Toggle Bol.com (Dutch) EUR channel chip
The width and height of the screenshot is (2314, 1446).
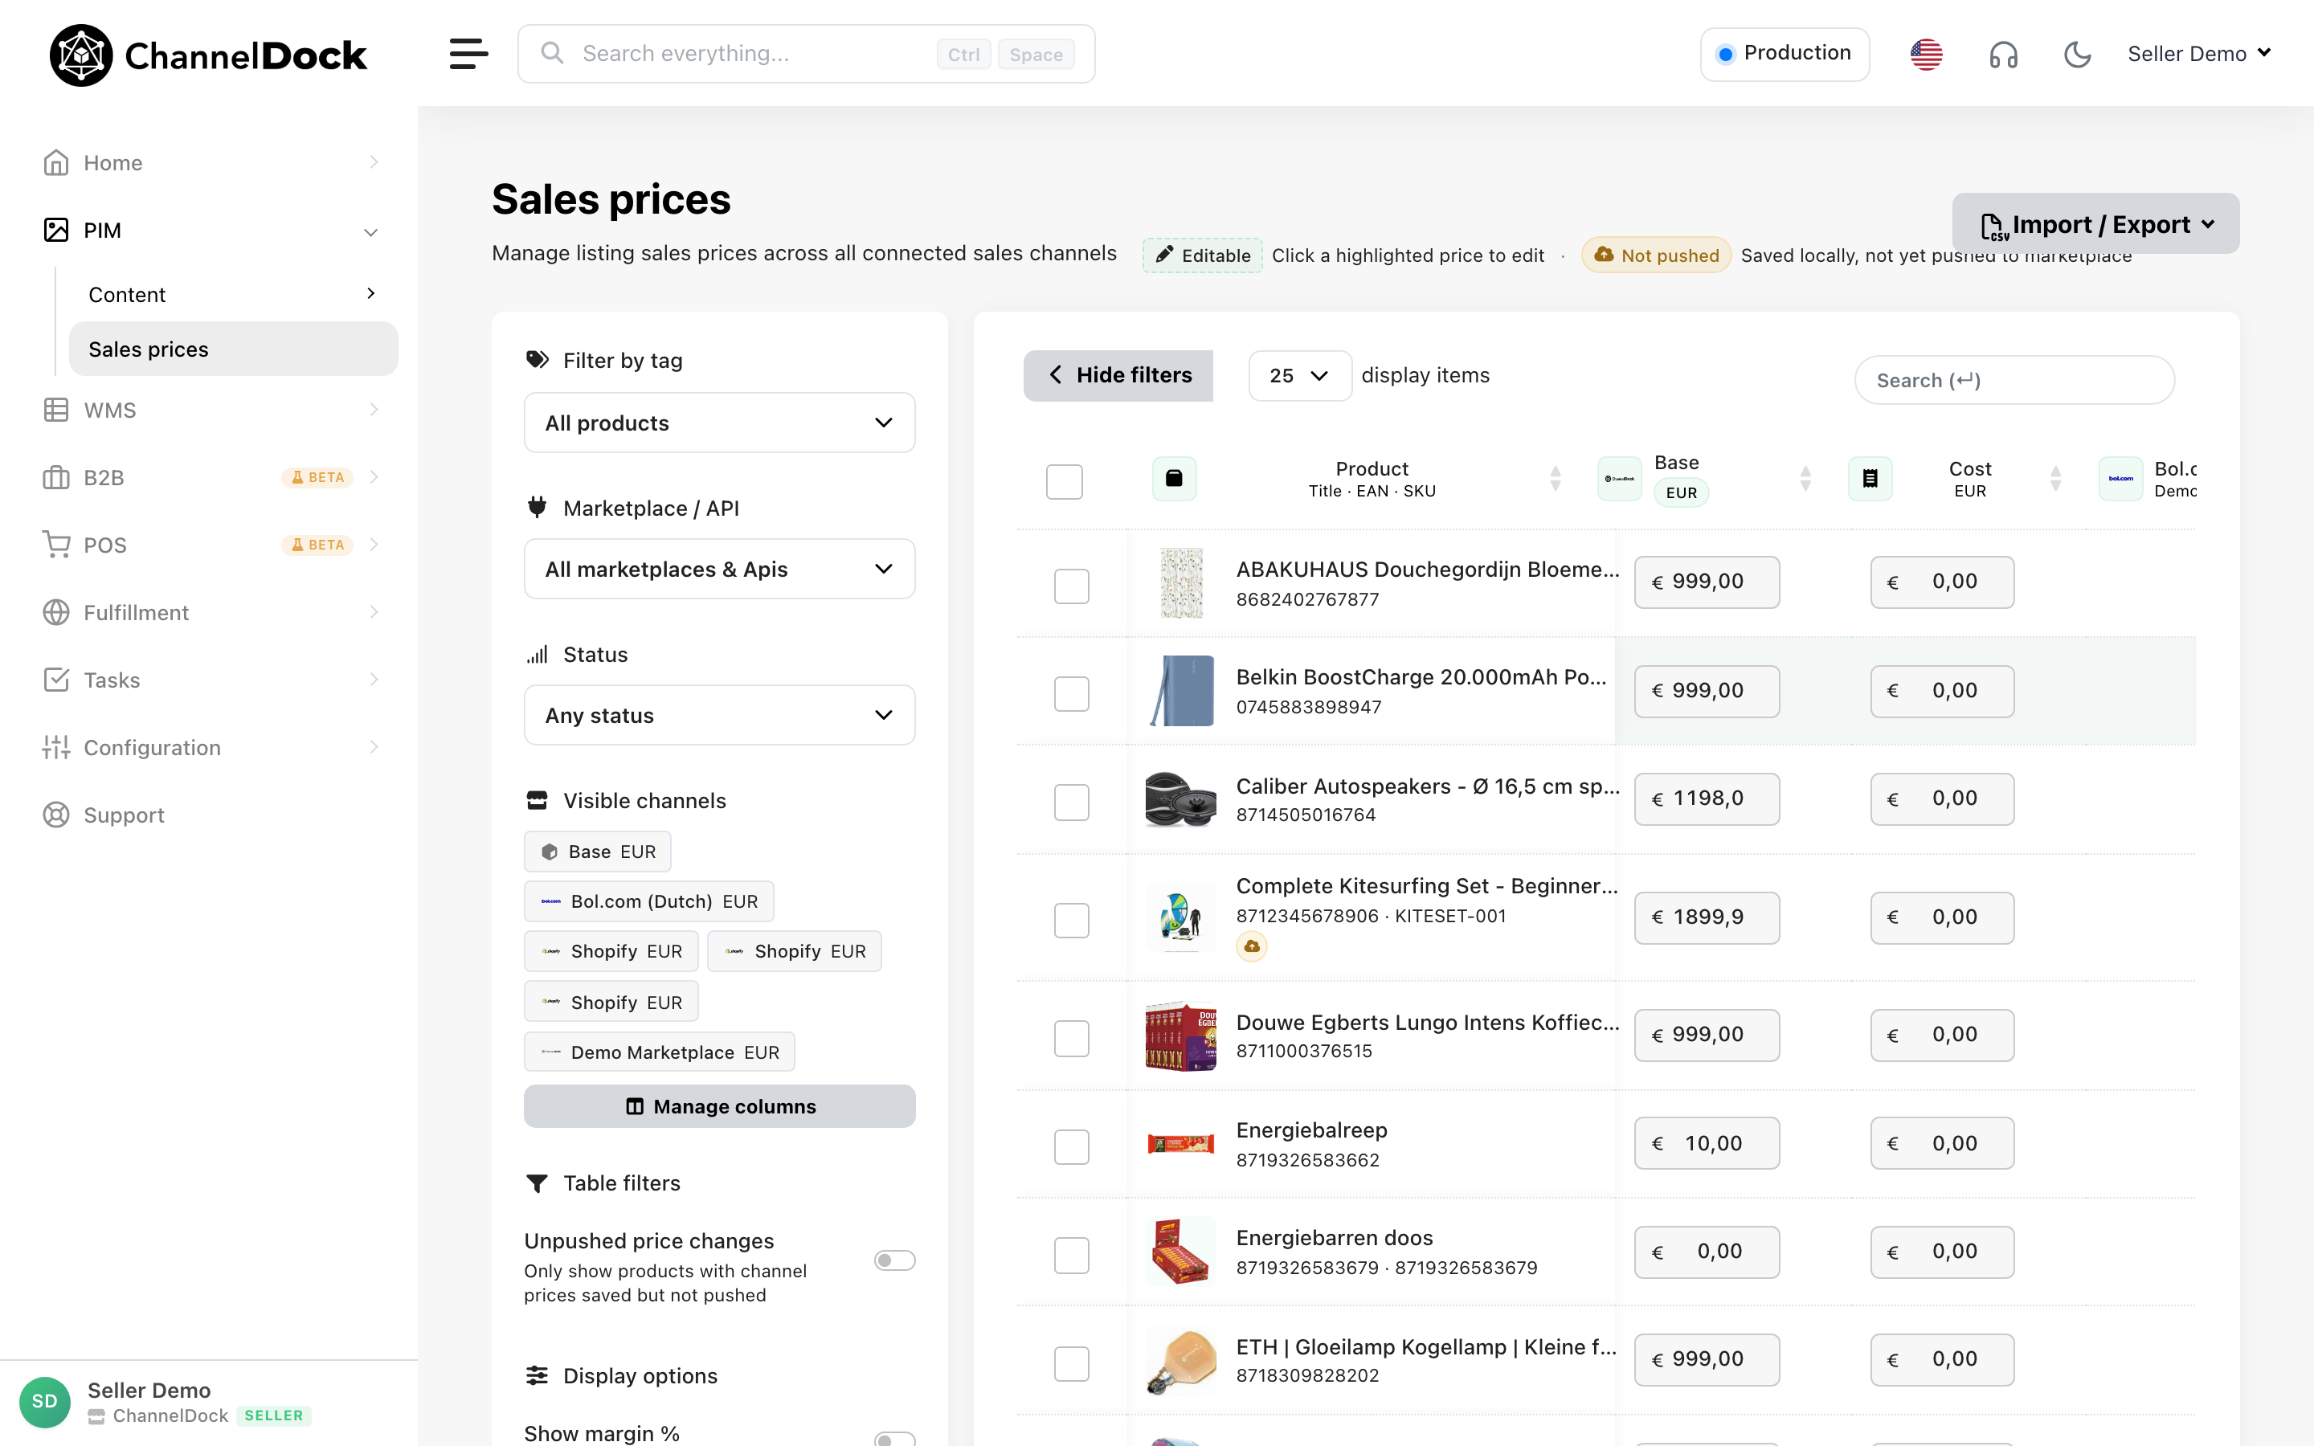point(648,901)
